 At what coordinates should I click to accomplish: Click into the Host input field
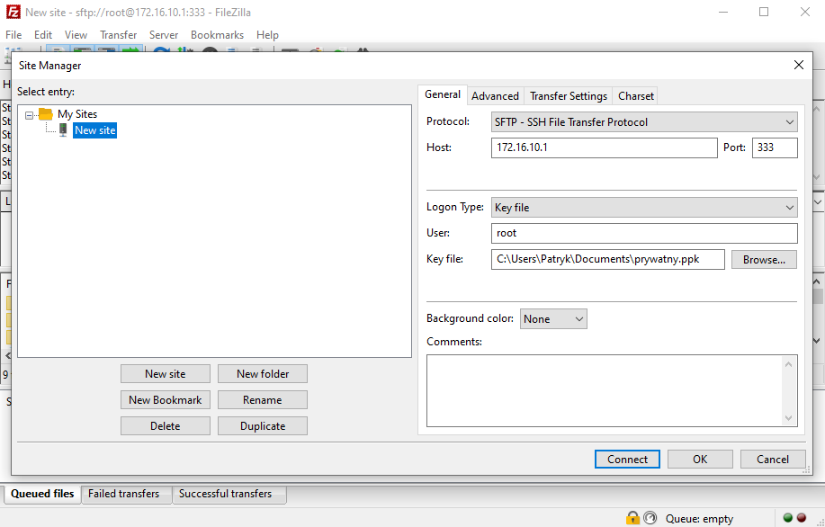[603, 148]
